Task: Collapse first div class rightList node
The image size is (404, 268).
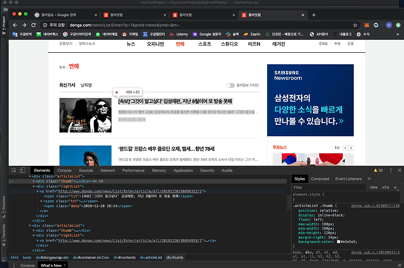Action: click(34, 186)
